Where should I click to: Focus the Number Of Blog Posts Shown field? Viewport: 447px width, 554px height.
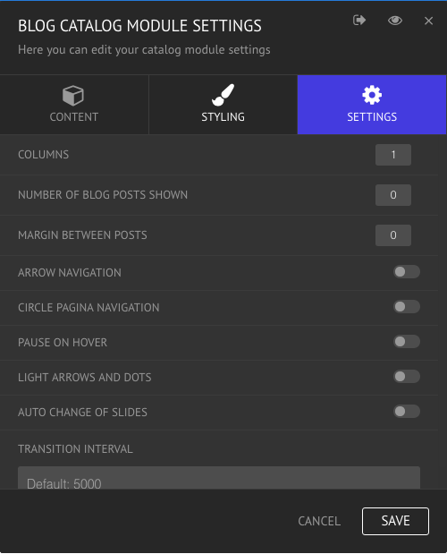393,195
